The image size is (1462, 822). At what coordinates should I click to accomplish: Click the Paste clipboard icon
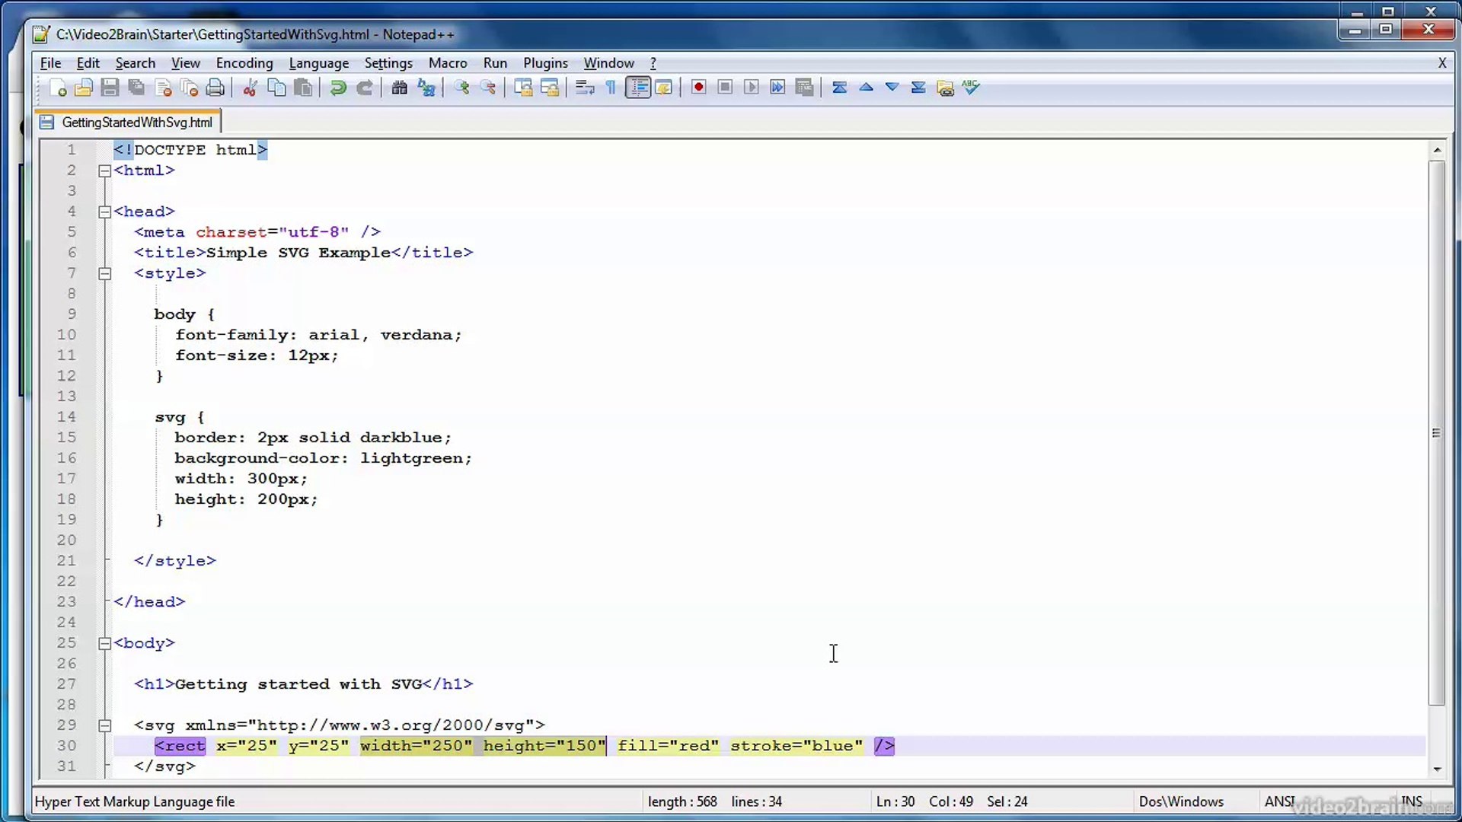(x=303, y=88)
